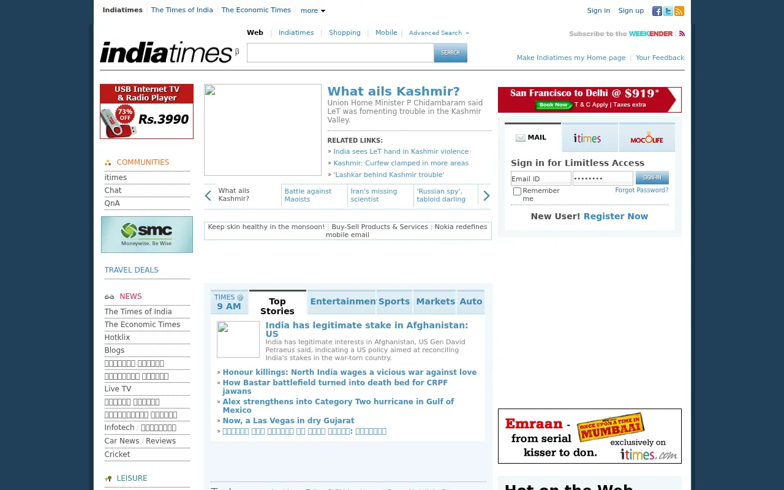The height and width of the screenshot is (490, 784).
Task: Open the SMC Moneywise banner
Action: point(147,235)
